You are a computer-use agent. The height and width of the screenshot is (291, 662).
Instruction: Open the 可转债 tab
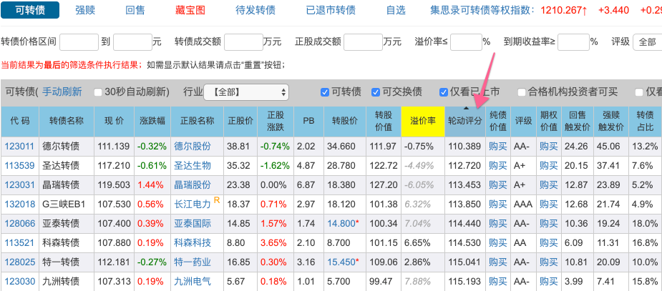click(30, 10)
